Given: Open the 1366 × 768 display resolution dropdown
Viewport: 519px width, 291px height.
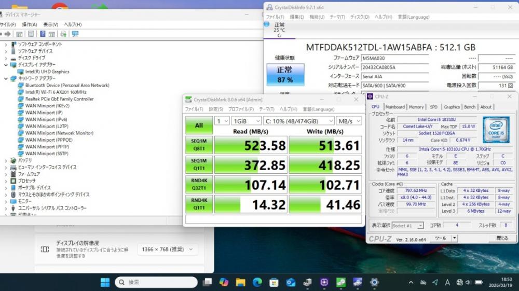Looking at the screenshot, I should [x=167, y=250].
